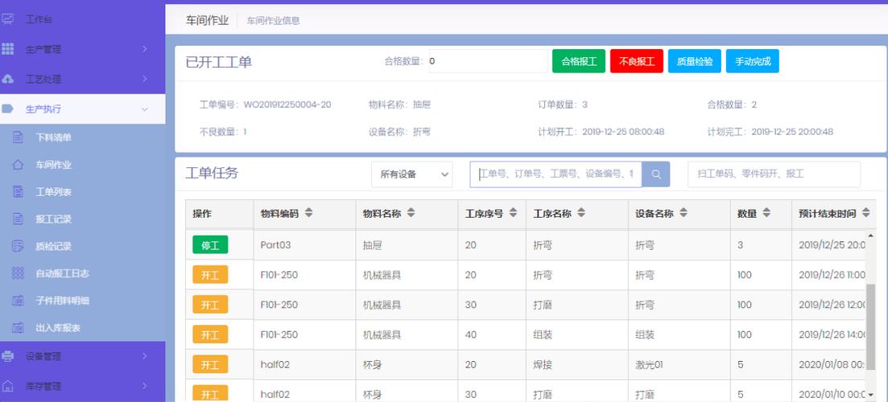
Task: Click the 报工记录 document icon
Action: coord(19,219)
